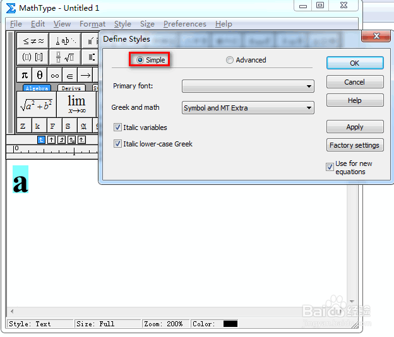The width and height of the screenshot is (394, 337).
Task: Confirm with the OK button
Action: point(355,63)
